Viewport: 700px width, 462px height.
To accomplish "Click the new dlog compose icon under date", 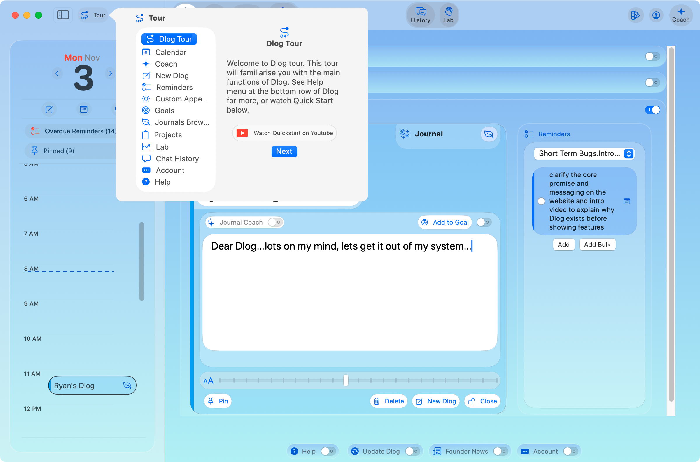I will pyautogui.click(x=49, y=110).
